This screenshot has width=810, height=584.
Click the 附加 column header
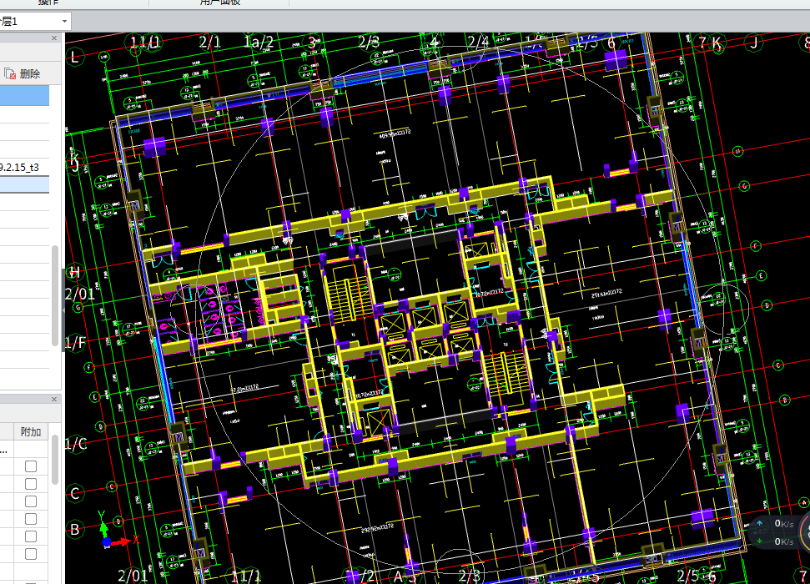pos(31,431)
